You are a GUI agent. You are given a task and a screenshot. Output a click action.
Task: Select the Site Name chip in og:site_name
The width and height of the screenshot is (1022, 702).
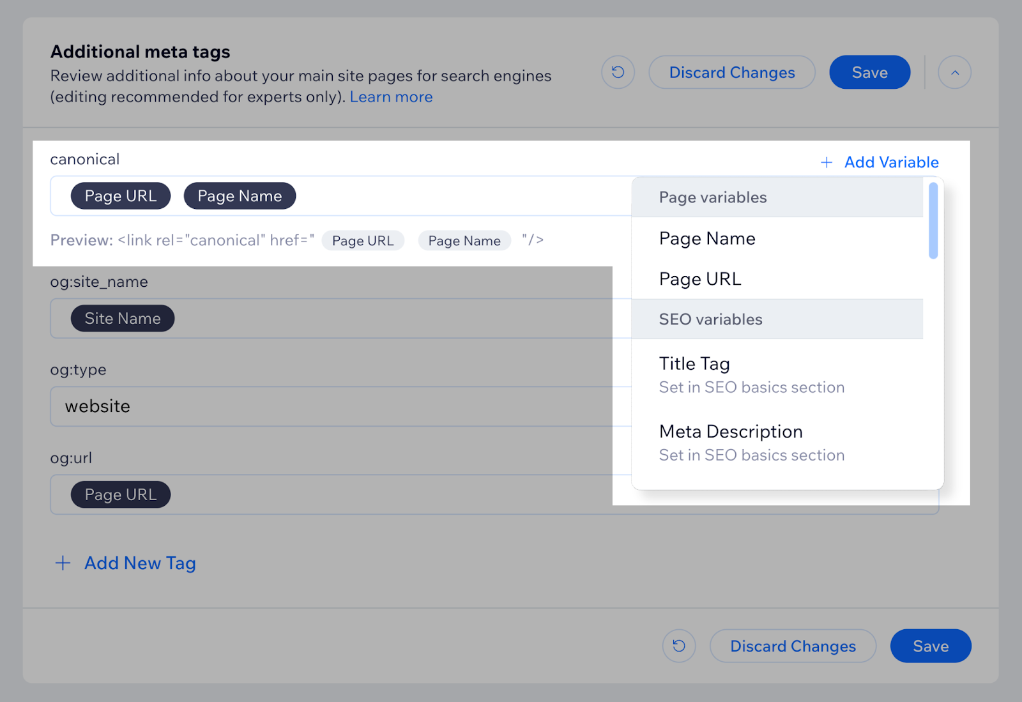click(x=123, y=318)
